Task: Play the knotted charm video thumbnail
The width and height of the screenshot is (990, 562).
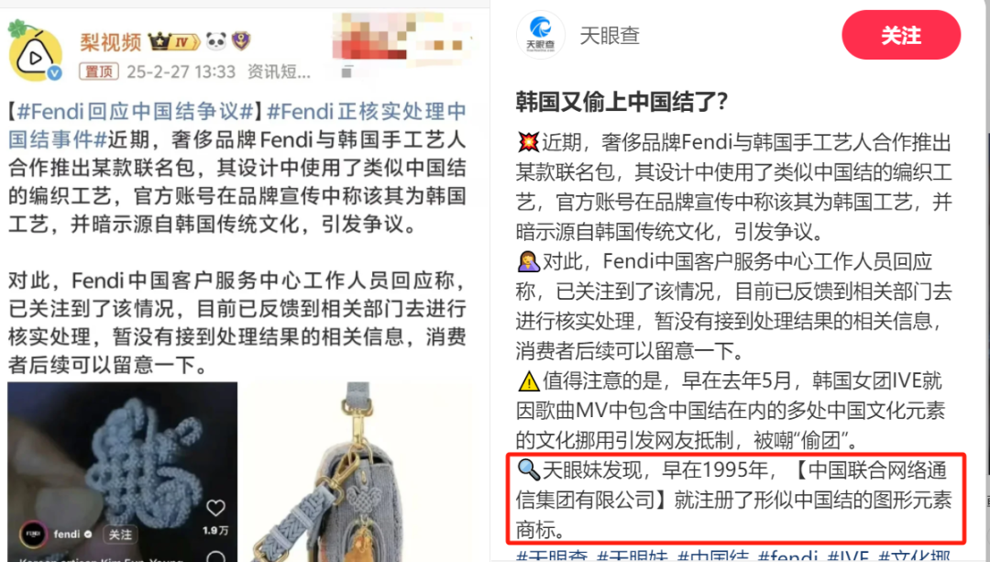Action: pos(123,472)
